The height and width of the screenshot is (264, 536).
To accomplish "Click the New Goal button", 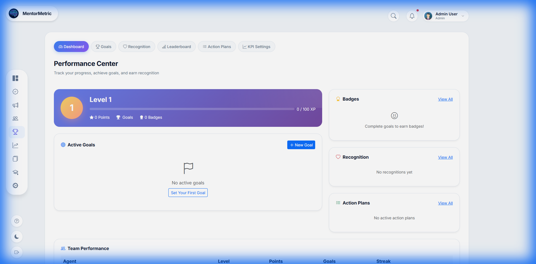I will click(301, 145).
